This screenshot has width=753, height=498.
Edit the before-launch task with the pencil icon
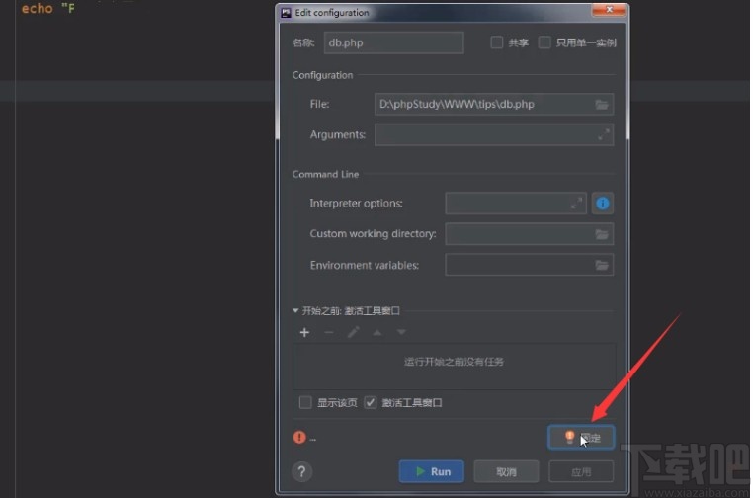point(354,332)
